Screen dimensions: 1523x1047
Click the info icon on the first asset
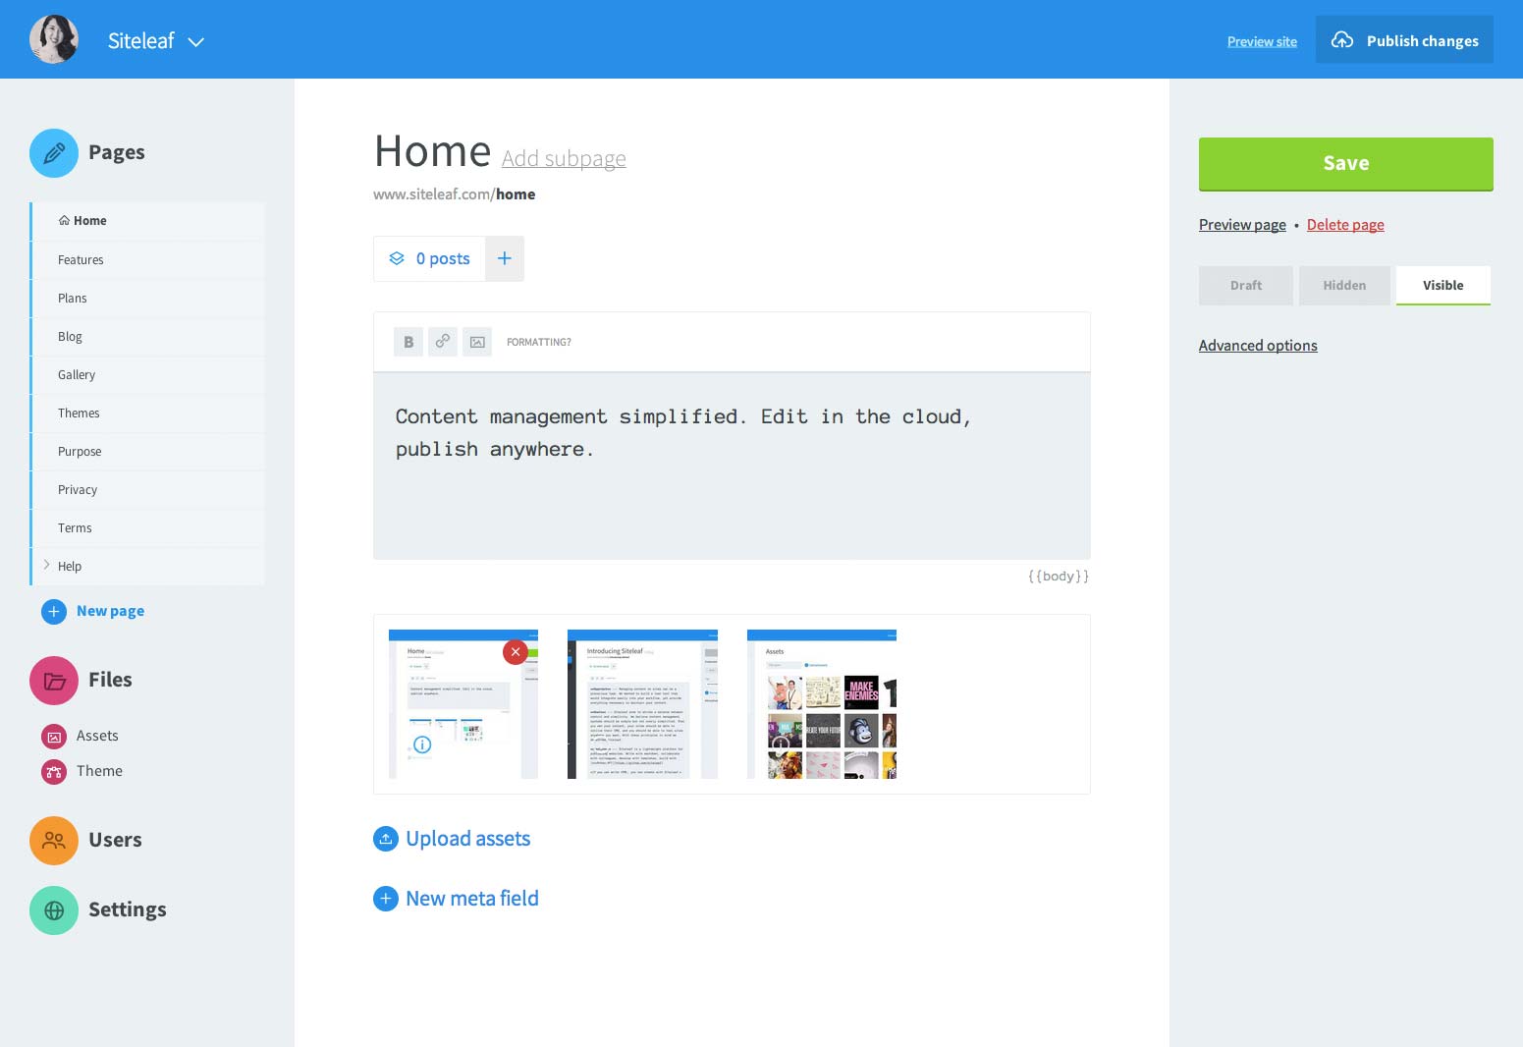422,745
